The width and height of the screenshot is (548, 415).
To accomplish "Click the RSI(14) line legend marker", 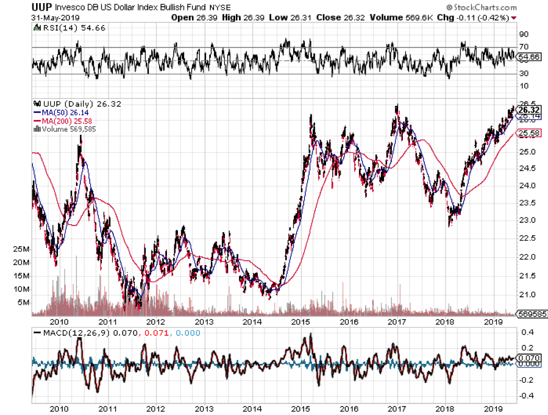I will tap(36, 28).
